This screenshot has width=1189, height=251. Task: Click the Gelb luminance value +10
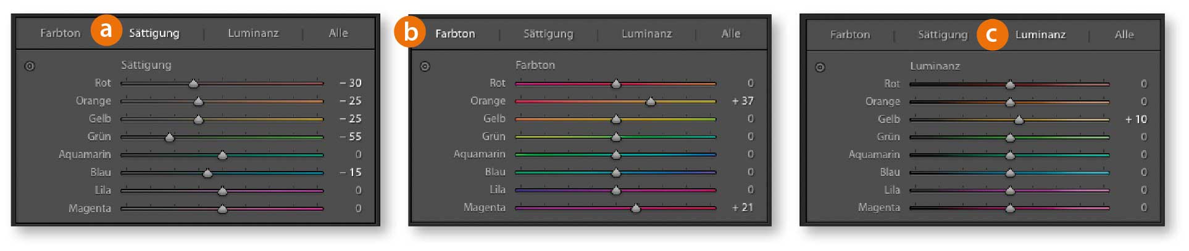coord(1136,119)
